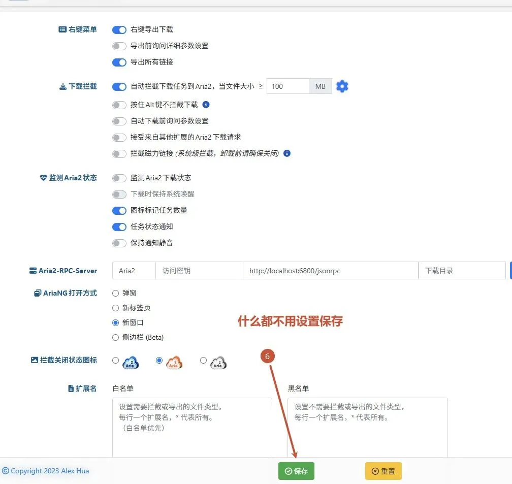Disable automatic download interception to Aria2
The height and width of the screenshot is (484, 512).
[x=119, y=86]
